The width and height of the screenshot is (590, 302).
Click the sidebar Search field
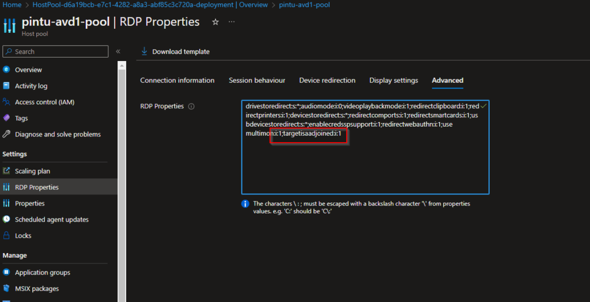coord(55,51)
